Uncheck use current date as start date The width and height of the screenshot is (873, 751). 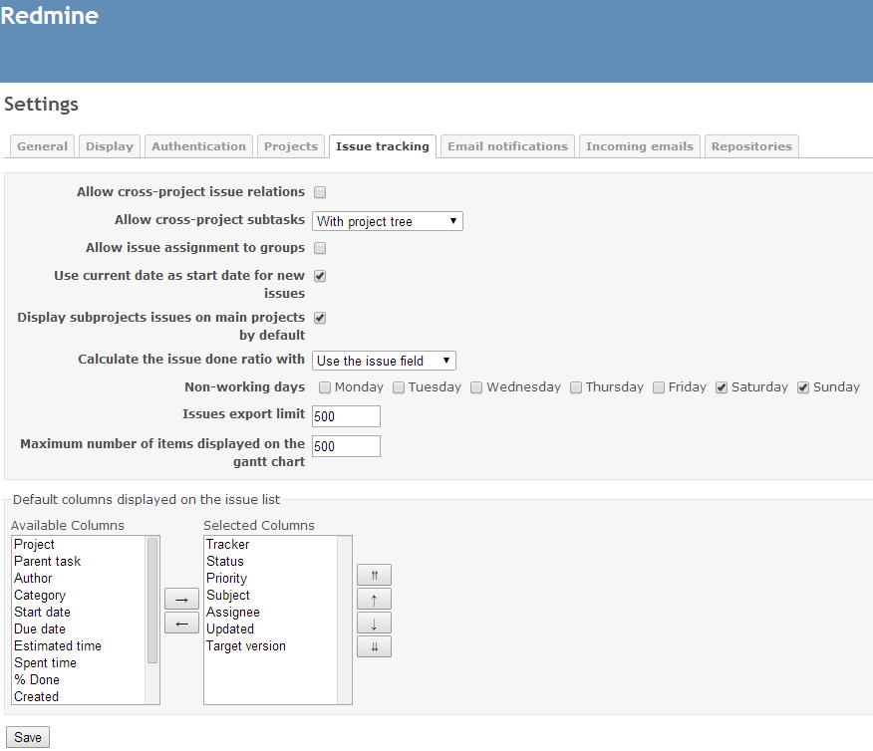320,276
